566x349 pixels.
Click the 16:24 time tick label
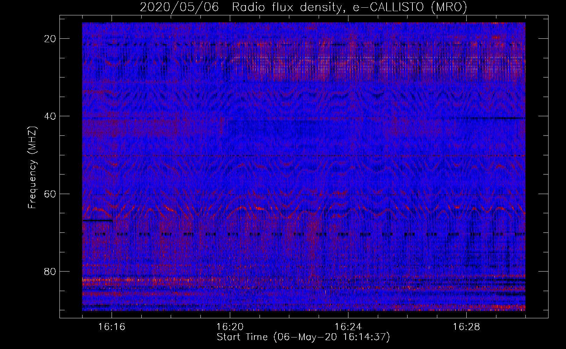pyautogui.click(x=348, y=327)
